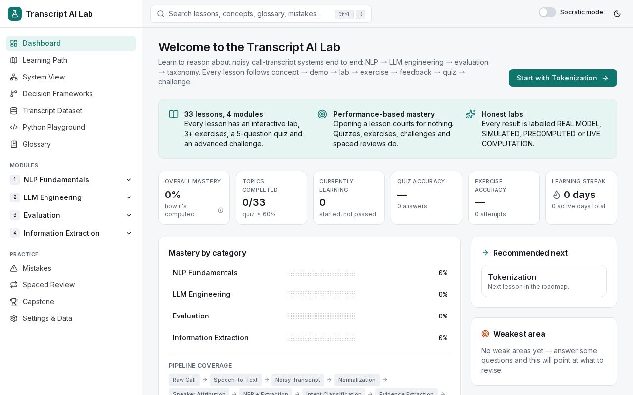
Task: Open the Dashboard page
Action: click(71, 43)
